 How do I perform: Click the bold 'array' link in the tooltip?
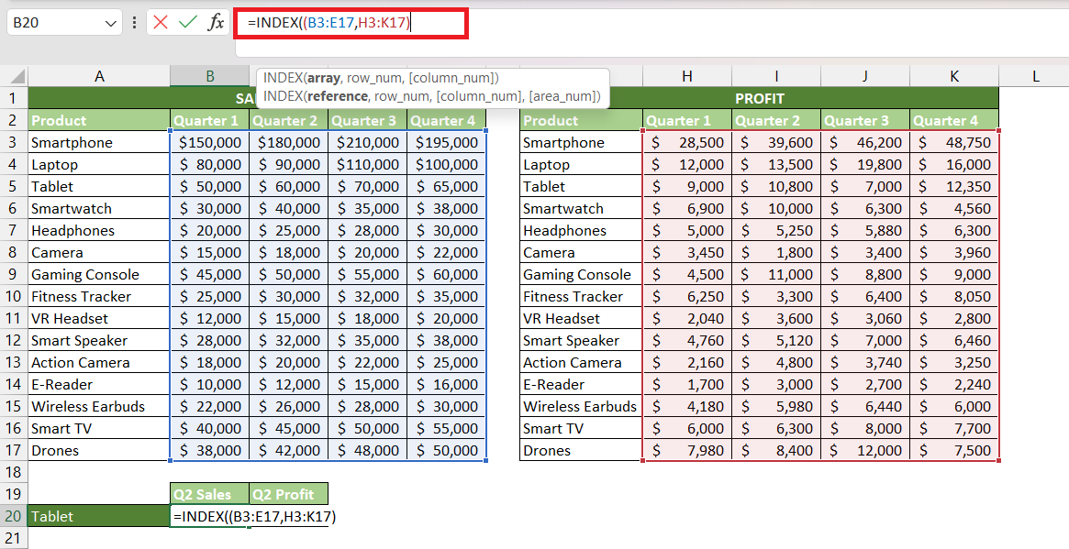pyautogui.click(x=323, y=78)
